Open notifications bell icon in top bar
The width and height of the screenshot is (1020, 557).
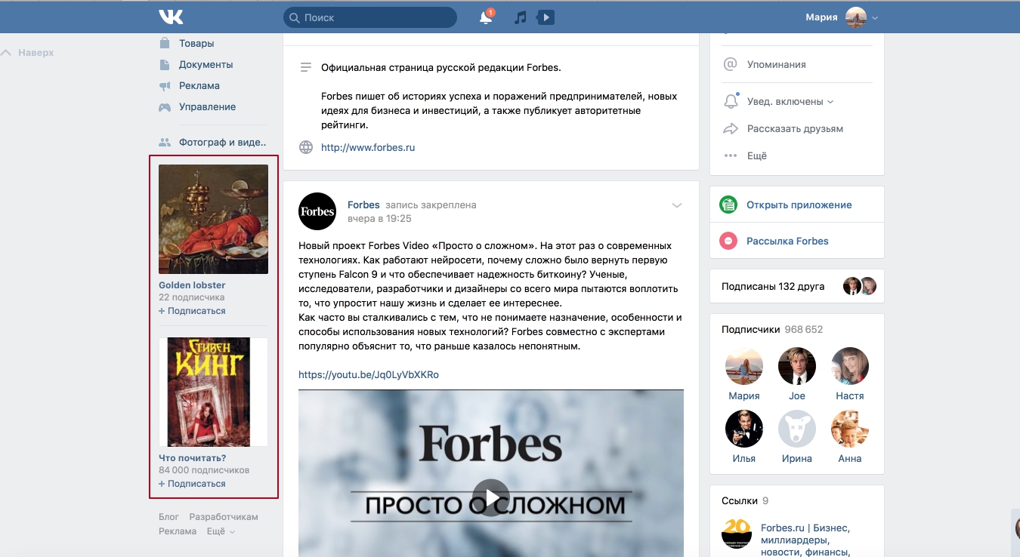pos(486,17)
